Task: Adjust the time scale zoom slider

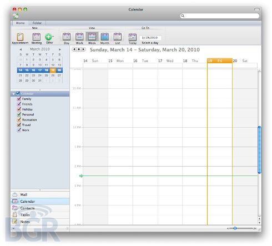Action: point(235,228)
